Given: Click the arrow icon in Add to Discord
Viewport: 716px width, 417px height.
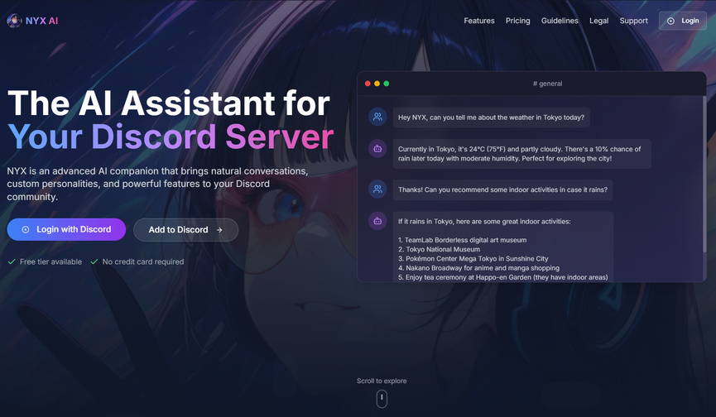Looking at the screenshot, I should (219, 230).
